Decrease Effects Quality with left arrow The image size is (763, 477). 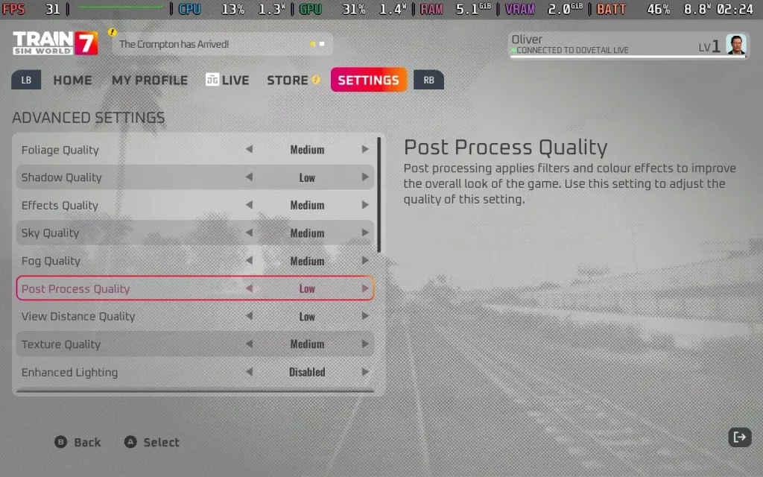(x=249, y=205)
